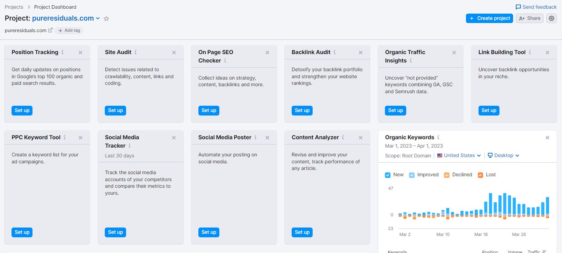The image size is (562, 253).
Task: Set up Position Tracking
Action: point(22,111)
